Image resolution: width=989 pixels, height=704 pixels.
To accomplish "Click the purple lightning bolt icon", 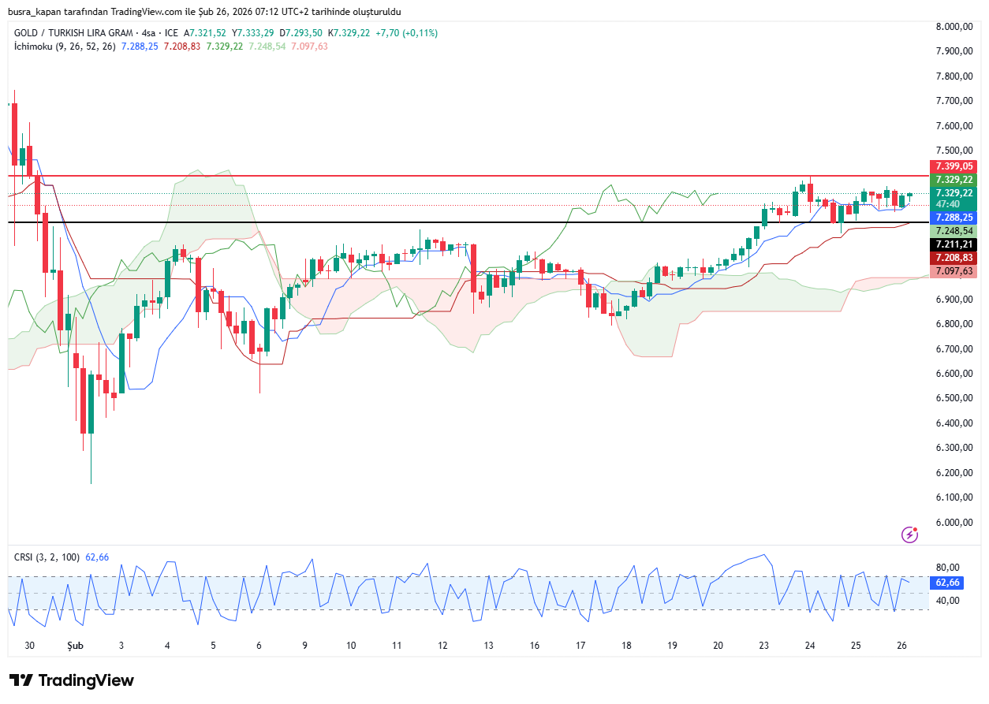I will [909, 535].
